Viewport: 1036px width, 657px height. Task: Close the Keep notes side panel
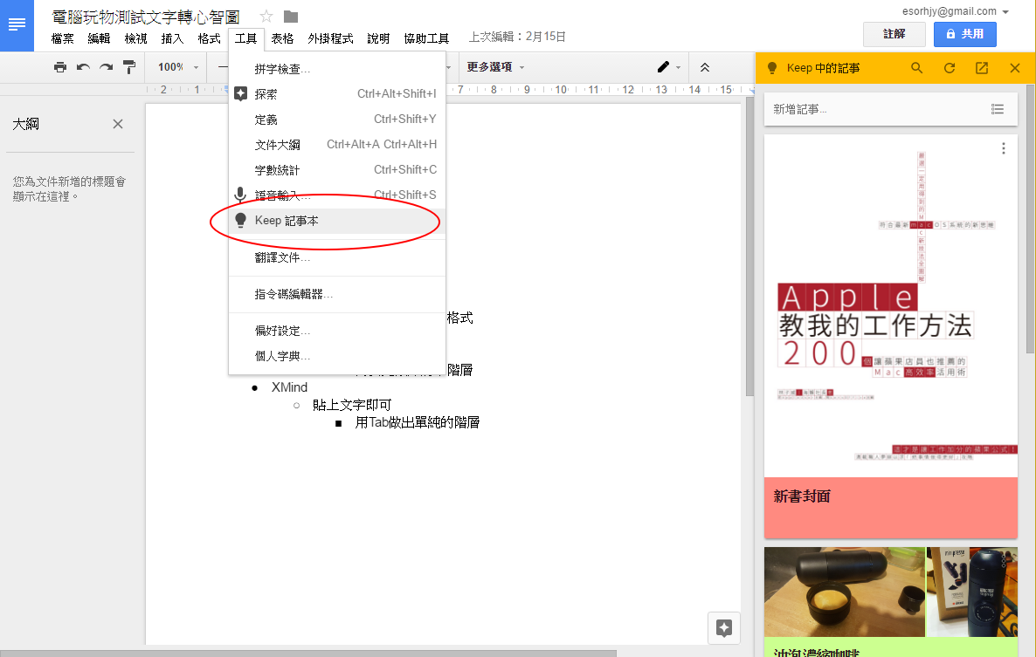[x=1015, y=68]
